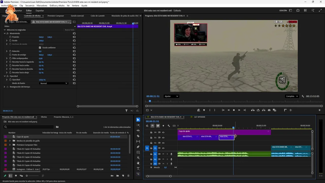Screen dimensions: 325x183
Task: Create a new bin in Project panel
Action: (x=118, y=176)
